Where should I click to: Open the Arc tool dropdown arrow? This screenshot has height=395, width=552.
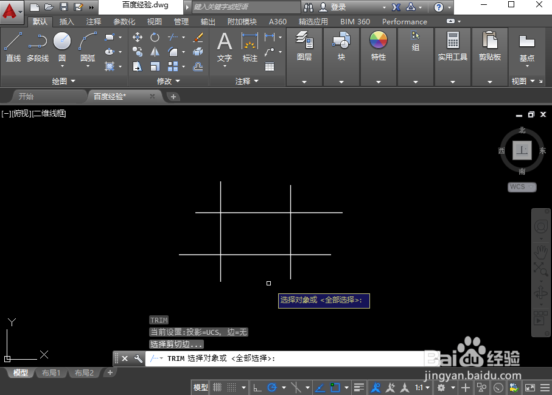coord(88,66)
